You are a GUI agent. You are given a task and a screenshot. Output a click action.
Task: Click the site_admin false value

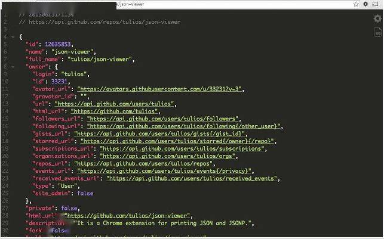tap(85, 193)
